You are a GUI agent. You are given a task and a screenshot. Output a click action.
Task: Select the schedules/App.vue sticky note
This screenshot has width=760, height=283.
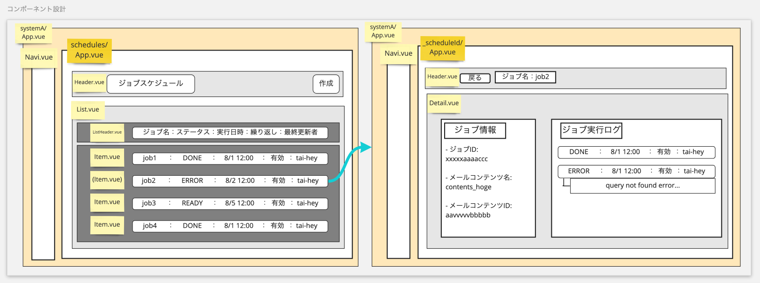click(89, 50)
